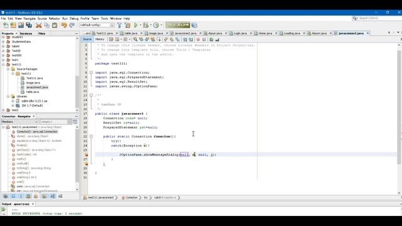The height and width of the screenshot is (226, 402).
Task: Expand StudentenData project node
Action: click(3, 42)
